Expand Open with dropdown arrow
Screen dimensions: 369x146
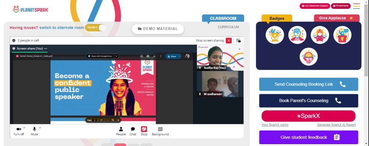coord(116,56)
